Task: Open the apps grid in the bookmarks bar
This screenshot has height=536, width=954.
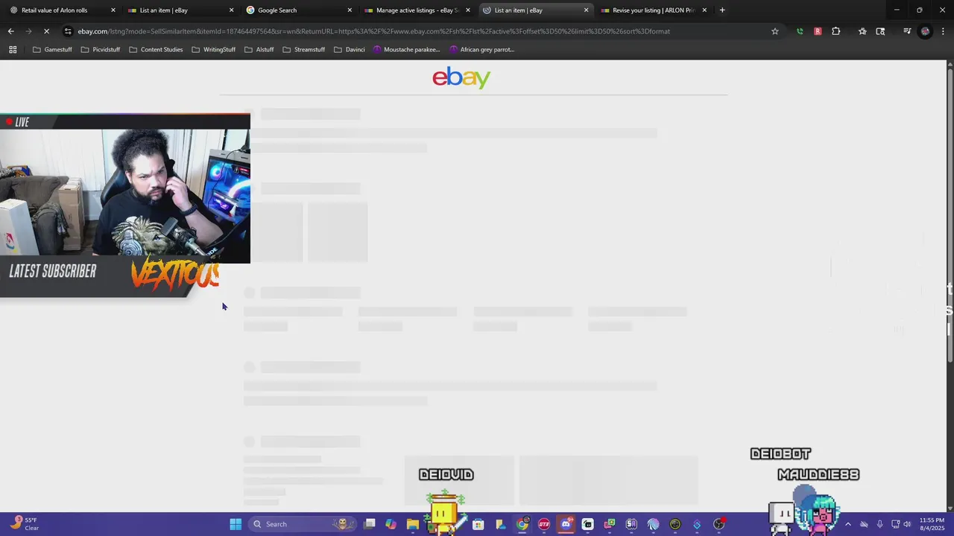Action: [x=13, y=49]
